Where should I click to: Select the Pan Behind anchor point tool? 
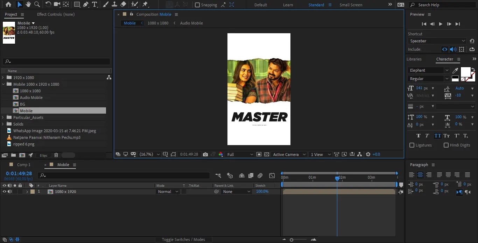66,5
